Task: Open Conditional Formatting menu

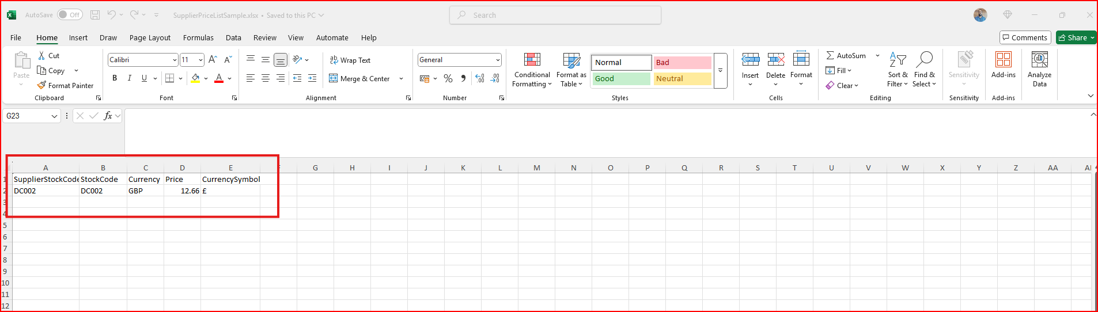Action: [532, 70]
